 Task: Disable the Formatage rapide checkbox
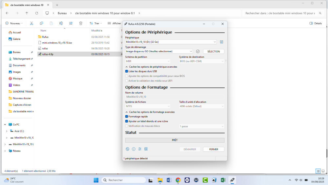pyautogui.click(x=127, y=116)
